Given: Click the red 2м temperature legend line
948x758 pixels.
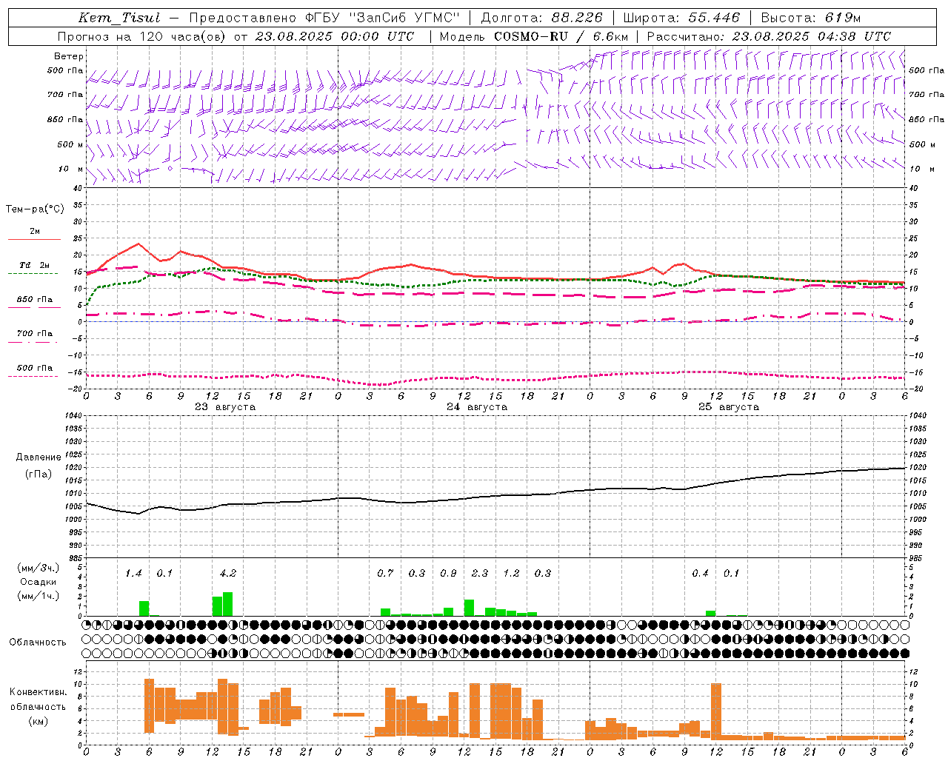Looking at the screenshot, I should tap(34, 239).
